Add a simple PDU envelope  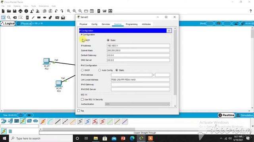pyautogui.click(x=57, y=17)
